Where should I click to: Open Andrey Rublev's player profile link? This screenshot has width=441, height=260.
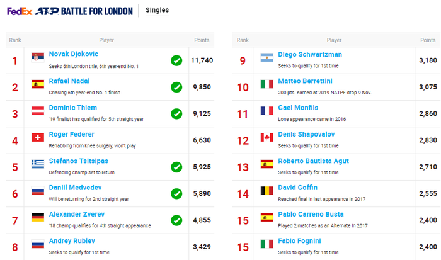(72, 241)
